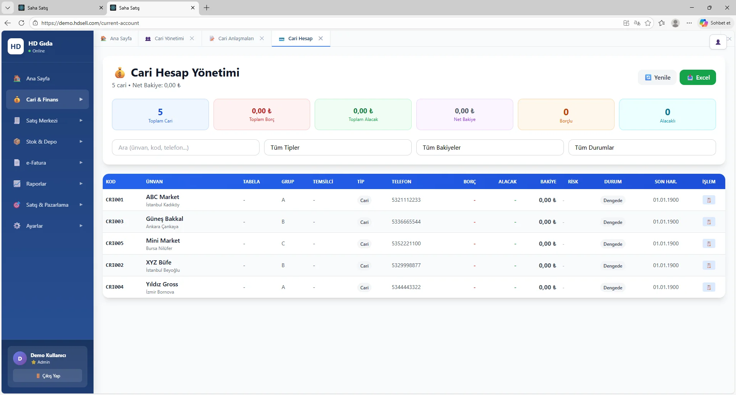Switch to the Ana Sayfa tab
Viewport: 736px width, 395px height.
pyautogui.click(x=117, y=39)
